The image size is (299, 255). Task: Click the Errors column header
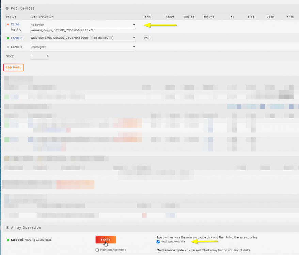[209, 17]
